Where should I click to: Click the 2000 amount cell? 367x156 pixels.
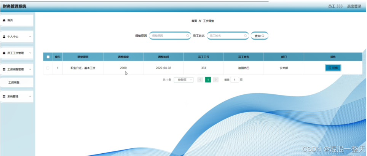coord(123,68)
